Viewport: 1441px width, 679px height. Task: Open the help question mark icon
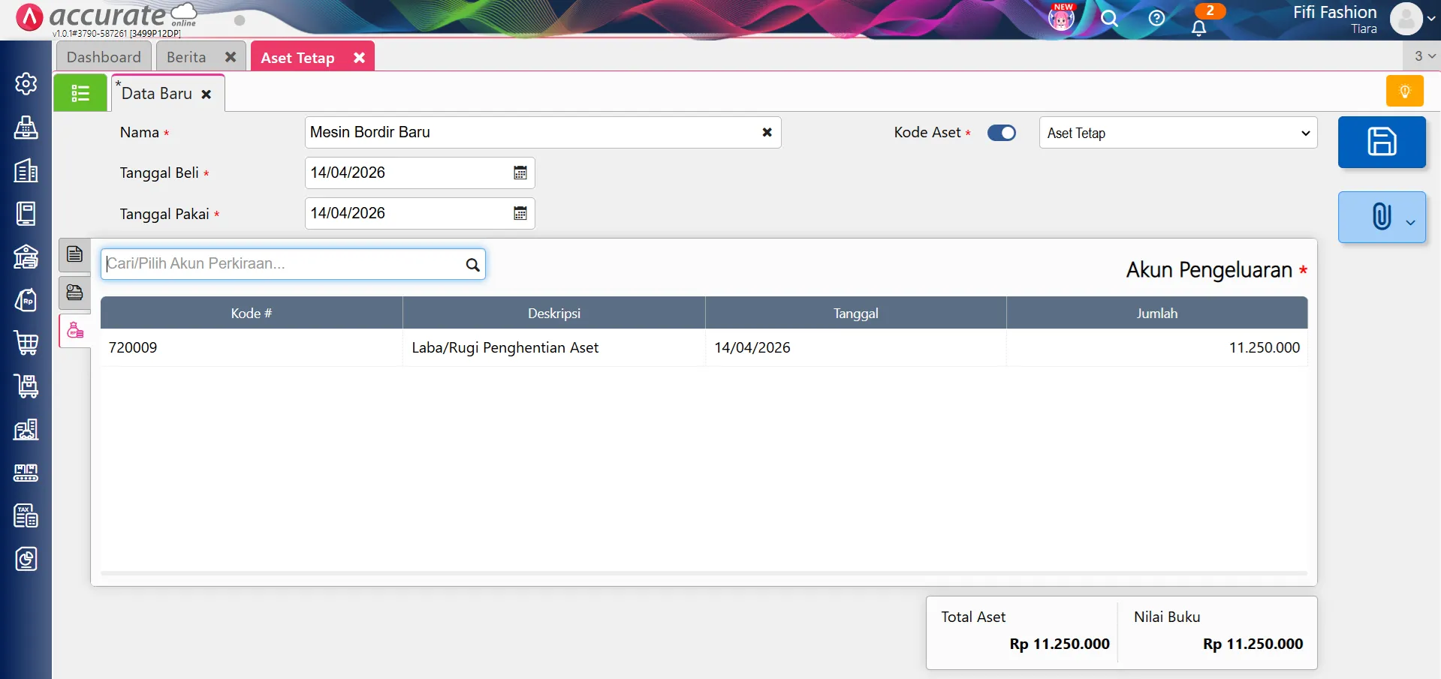[x=1156, y=18]
